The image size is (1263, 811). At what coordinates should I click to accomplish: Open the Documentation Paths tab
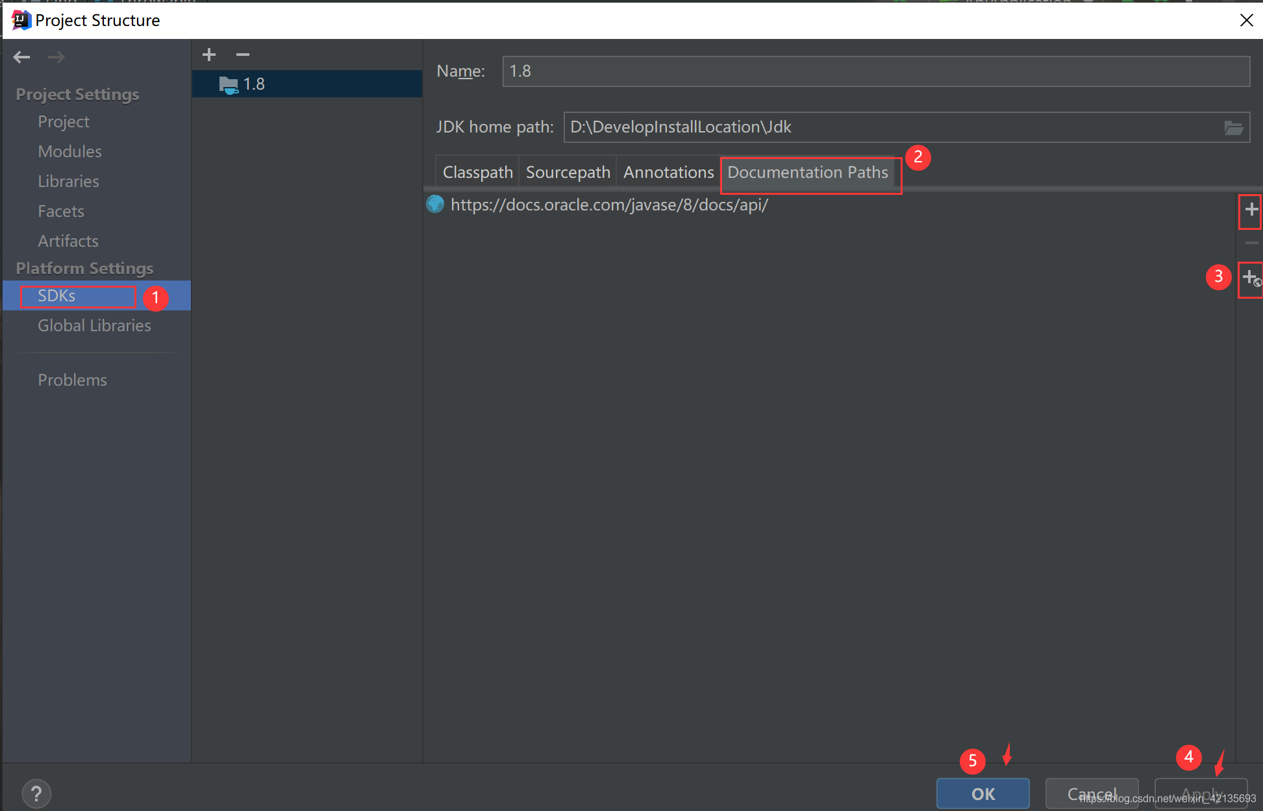point(807,173)
